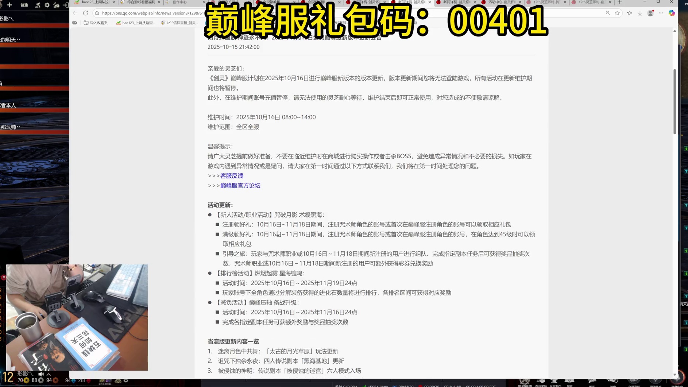This screenshot has height=387, width=688.
Task: Toggle the browser sidebar icon on bookmarks bar
Action: 74,23
